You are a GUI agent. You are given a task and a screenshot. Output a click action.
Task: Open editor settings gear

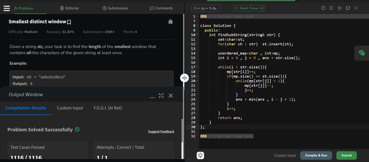(340, 8)
